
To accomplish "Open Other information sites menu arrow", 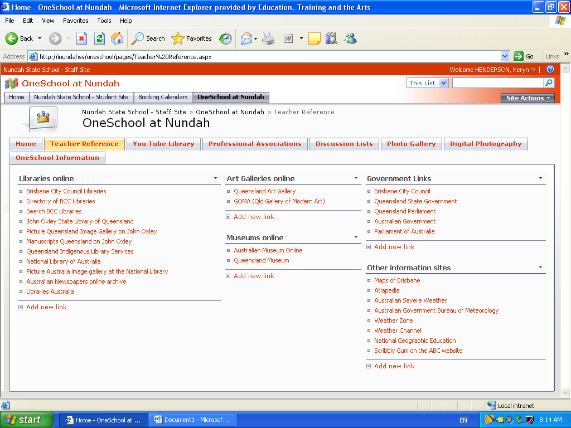I will pyautogui.click(x=540, y=267).
